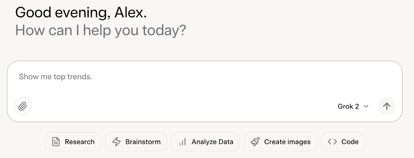Click the lightning bolt icon on Brainstorm
Screen dimensions: 414x158
116,142
